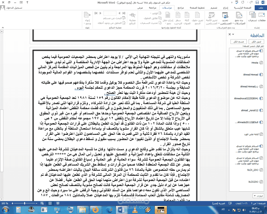Click word count ١٠١٦ كلمات in status bar

[241, 204]
